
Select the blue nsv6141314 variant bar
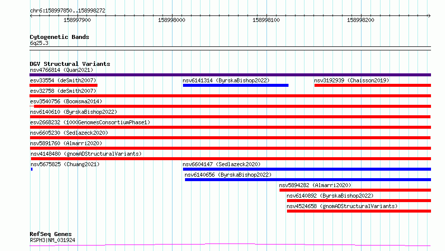(235, 85)
